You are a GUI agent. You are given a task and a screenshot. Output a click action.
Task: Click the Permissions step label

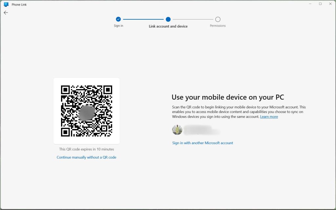[218, 25]
